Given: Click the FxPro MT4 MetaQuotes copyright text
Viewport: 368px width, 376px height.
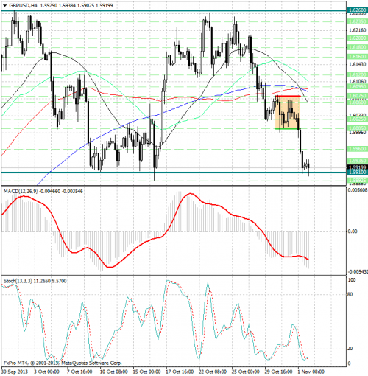Looking at the screenshot, I should click(x=63, y=363).
